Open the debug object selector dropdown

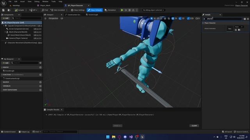[154, 10]
